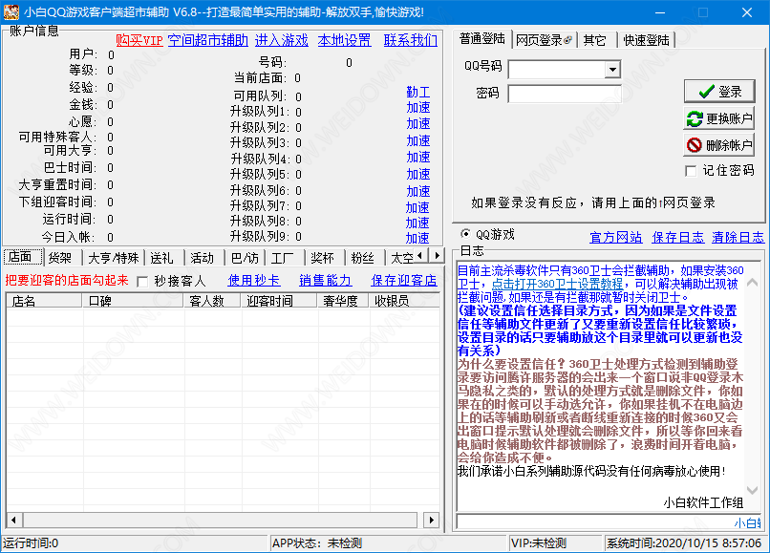This screenshot has height=553, width=770.
Task: Open the 点击打开360卫士设置教程 link in the log
Action: (557, 284)
